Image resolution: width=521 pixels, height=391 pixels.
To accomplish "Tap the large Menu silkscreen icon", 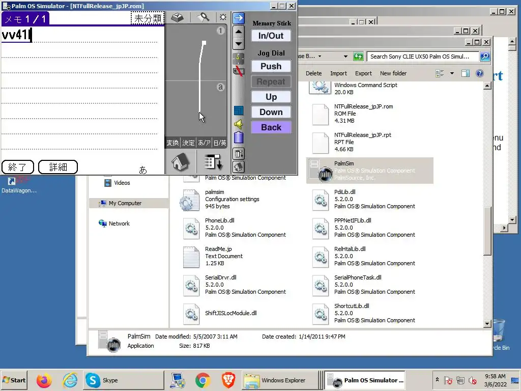I will tap(213, 162).
